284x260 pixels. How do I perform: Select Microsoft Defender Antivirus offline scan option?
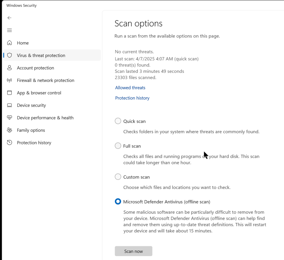118,201
